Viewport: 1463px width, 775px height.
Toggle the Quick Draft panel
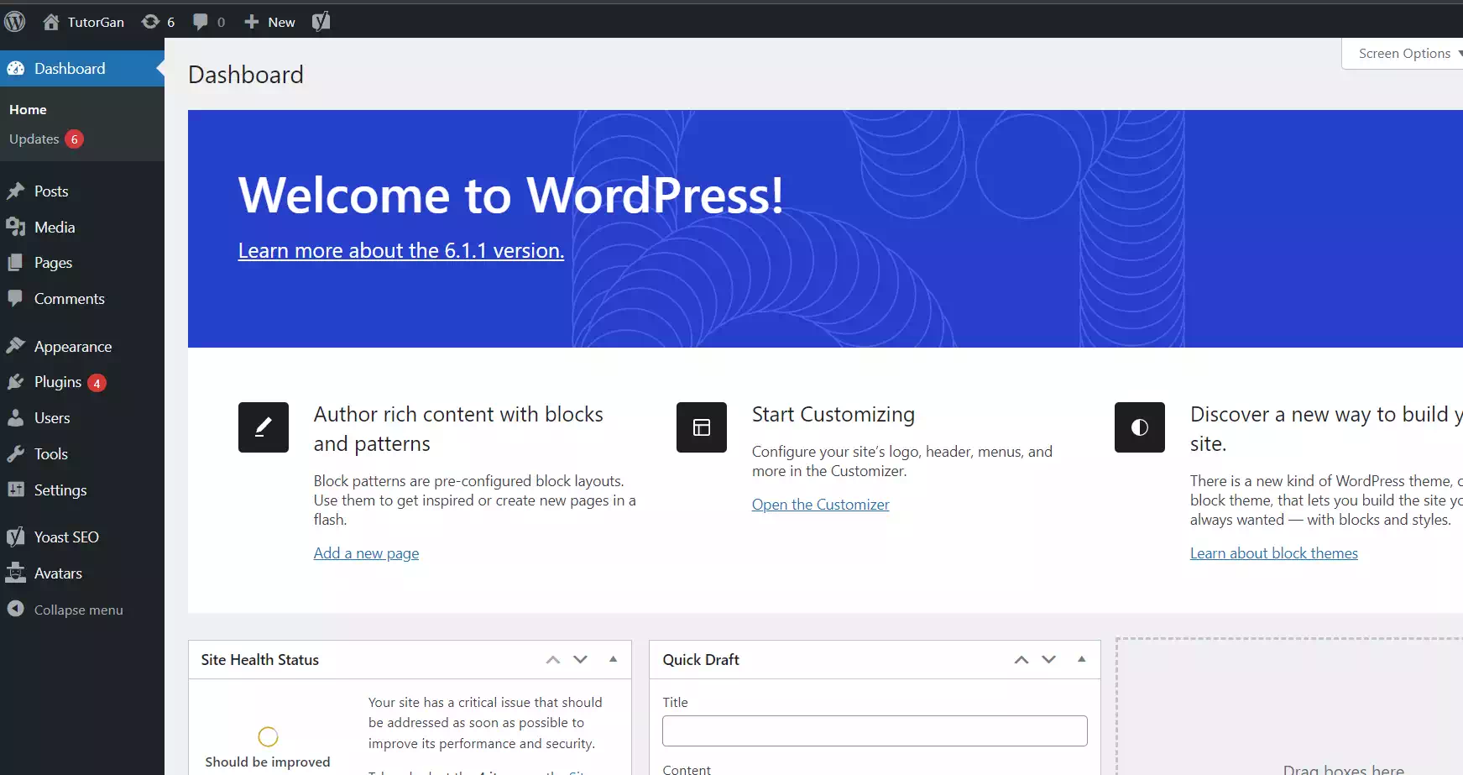(1082, 660)
